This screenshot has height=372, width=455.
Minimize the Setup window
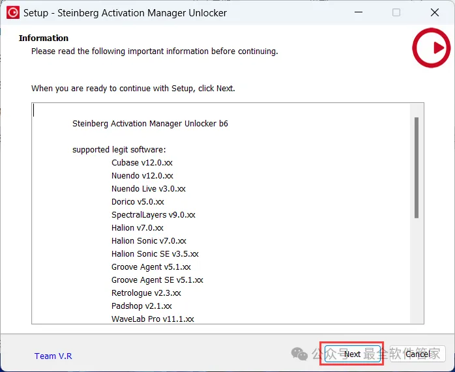[x=358, y=12]
